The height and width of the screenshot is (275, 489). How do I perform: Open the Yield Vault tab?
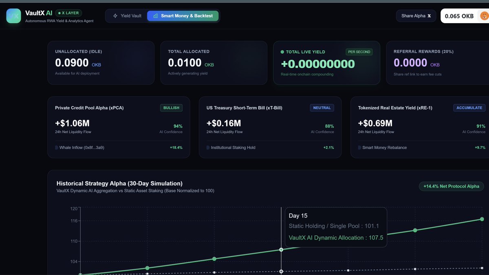coord(127,16)
